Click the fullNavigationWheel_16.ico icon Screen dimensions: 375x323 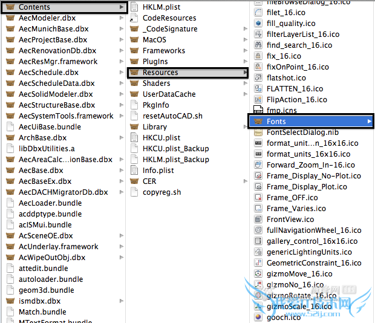[258, 230]
